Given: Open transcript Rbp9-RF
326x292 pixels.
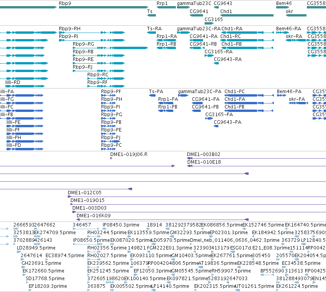Looking at the screenshot, I should pos(97,82).
